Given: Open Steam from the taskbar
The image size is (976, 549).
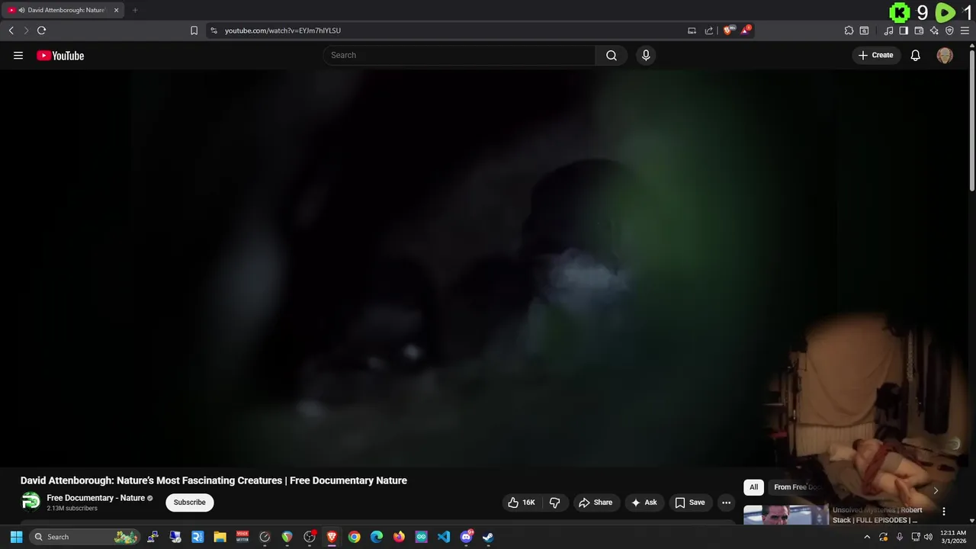Looking at the screenshot, I should (488, 537).
